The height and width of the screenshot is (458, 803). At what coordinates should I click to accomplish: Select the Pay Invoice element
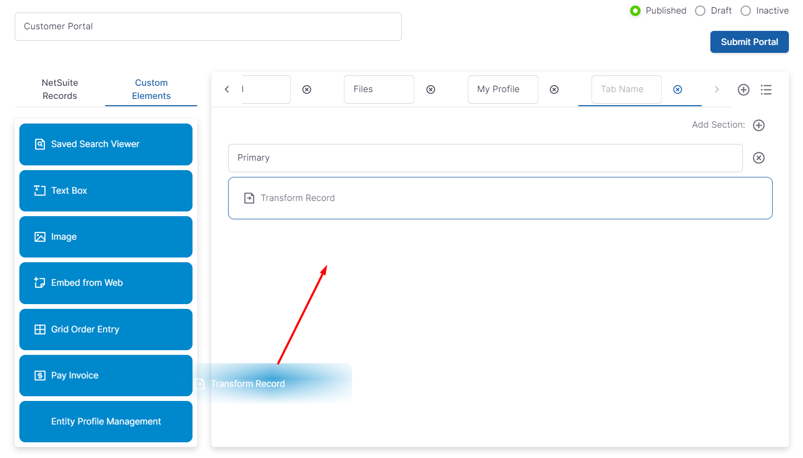pyautogui.click(x=106, y=376)
